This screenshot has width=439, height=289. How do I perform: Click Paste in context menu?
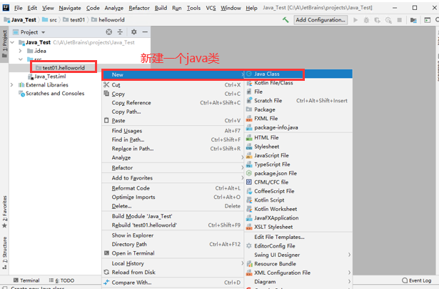tap(173, 121)
